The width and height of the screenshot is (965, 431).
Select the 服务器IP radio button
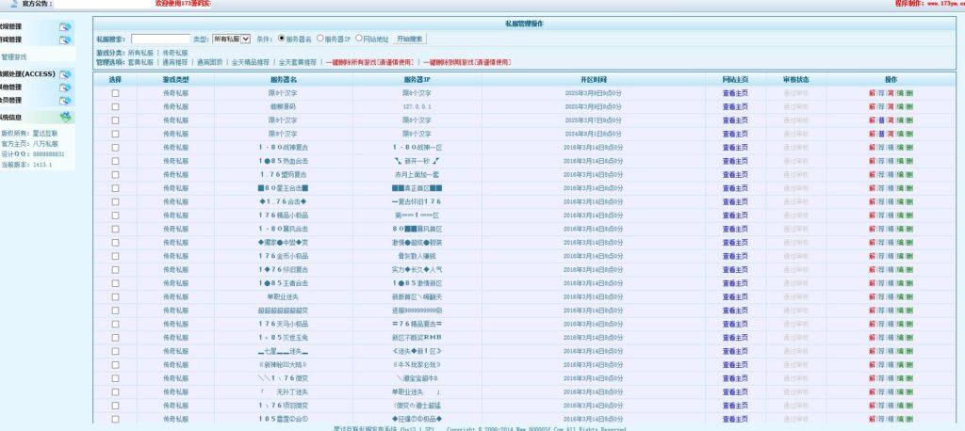pyautogui.click(x=320, y=39)
